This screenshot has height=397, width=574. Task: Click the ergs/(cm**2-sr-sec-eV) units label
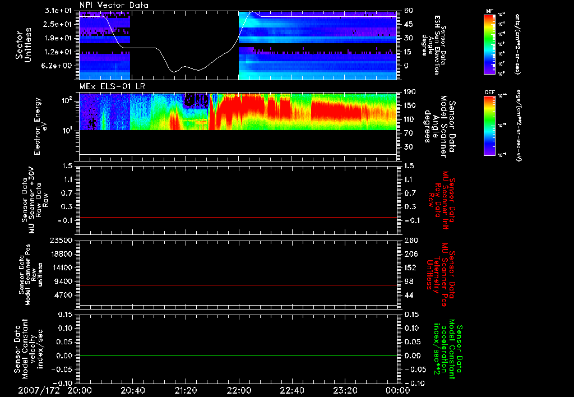click(x=519, y=126)
